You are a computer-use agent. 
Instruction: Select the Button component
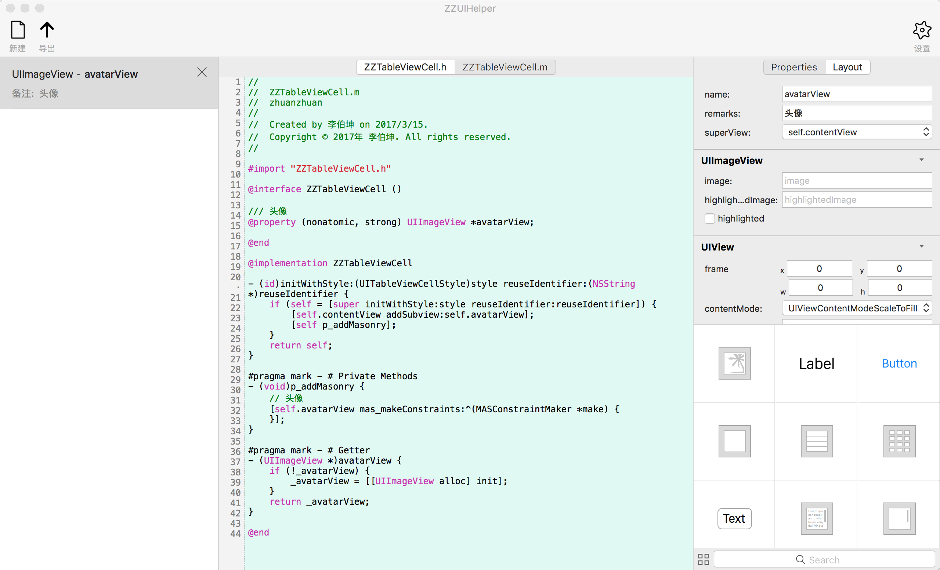899,363
